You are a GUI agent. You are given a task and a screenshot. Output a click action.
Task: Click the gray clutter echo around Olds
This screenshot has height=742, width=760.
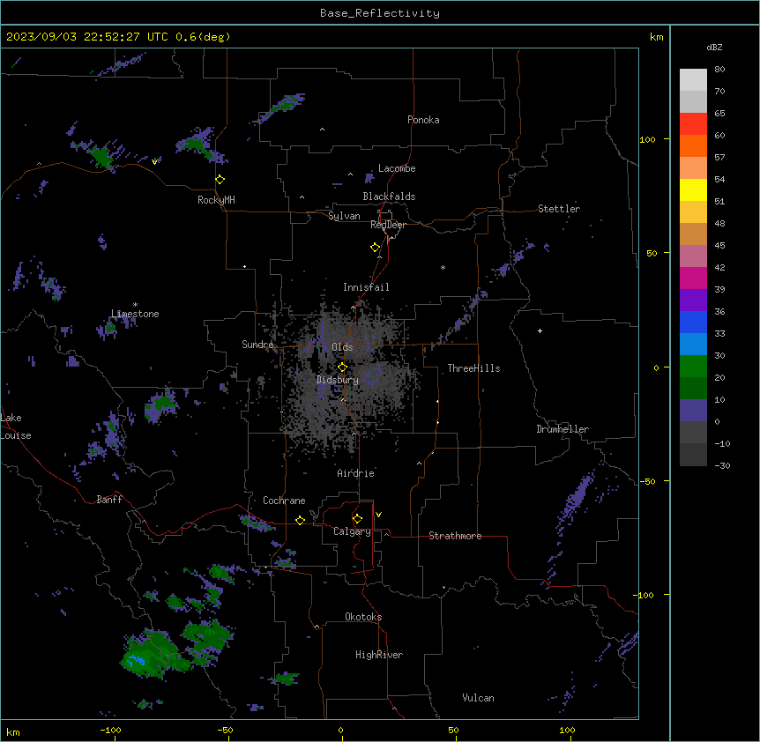point(350,378)
